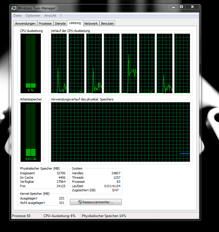Switch to the Dienste tab

point(60,23)
